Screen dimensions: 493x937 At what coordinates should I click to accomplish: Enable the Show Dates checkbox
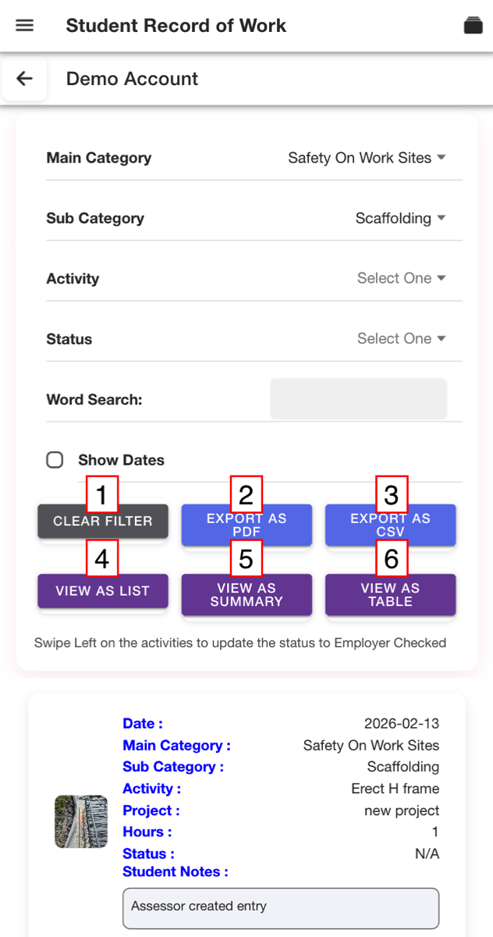(55, 460)
